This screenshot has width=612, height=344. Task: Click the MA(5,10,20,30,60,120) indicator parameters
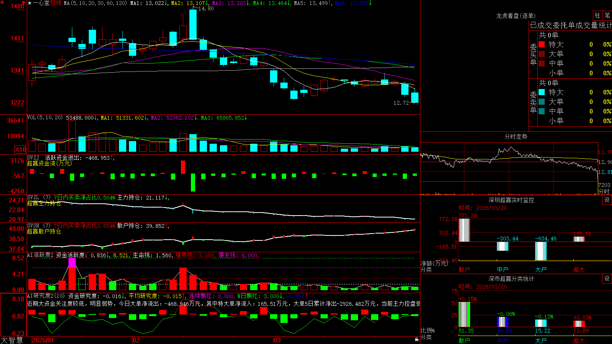[x=95, y=3]
